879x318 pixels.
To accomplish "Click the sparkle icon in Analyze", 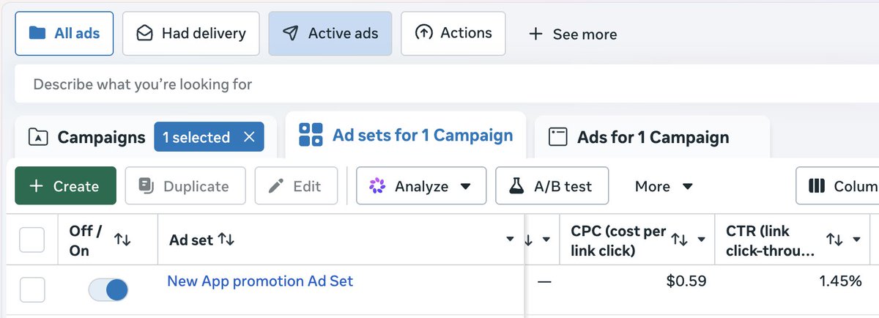I will click(377, 186).
